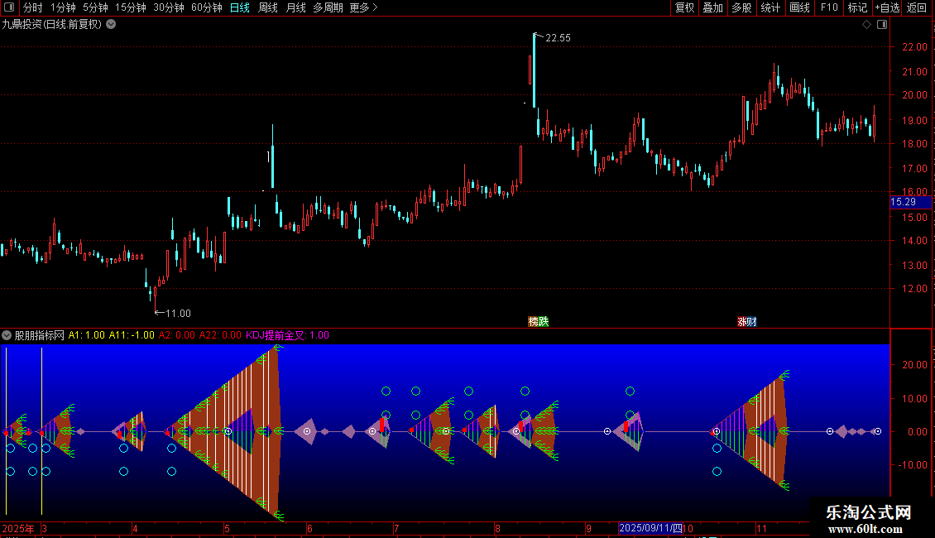
Task: Click the 涨财 event marker
Action: 747,321
